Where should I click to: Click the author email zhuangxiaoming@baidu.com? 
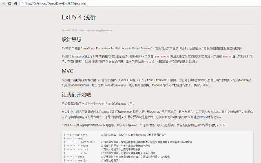point(98,31)
